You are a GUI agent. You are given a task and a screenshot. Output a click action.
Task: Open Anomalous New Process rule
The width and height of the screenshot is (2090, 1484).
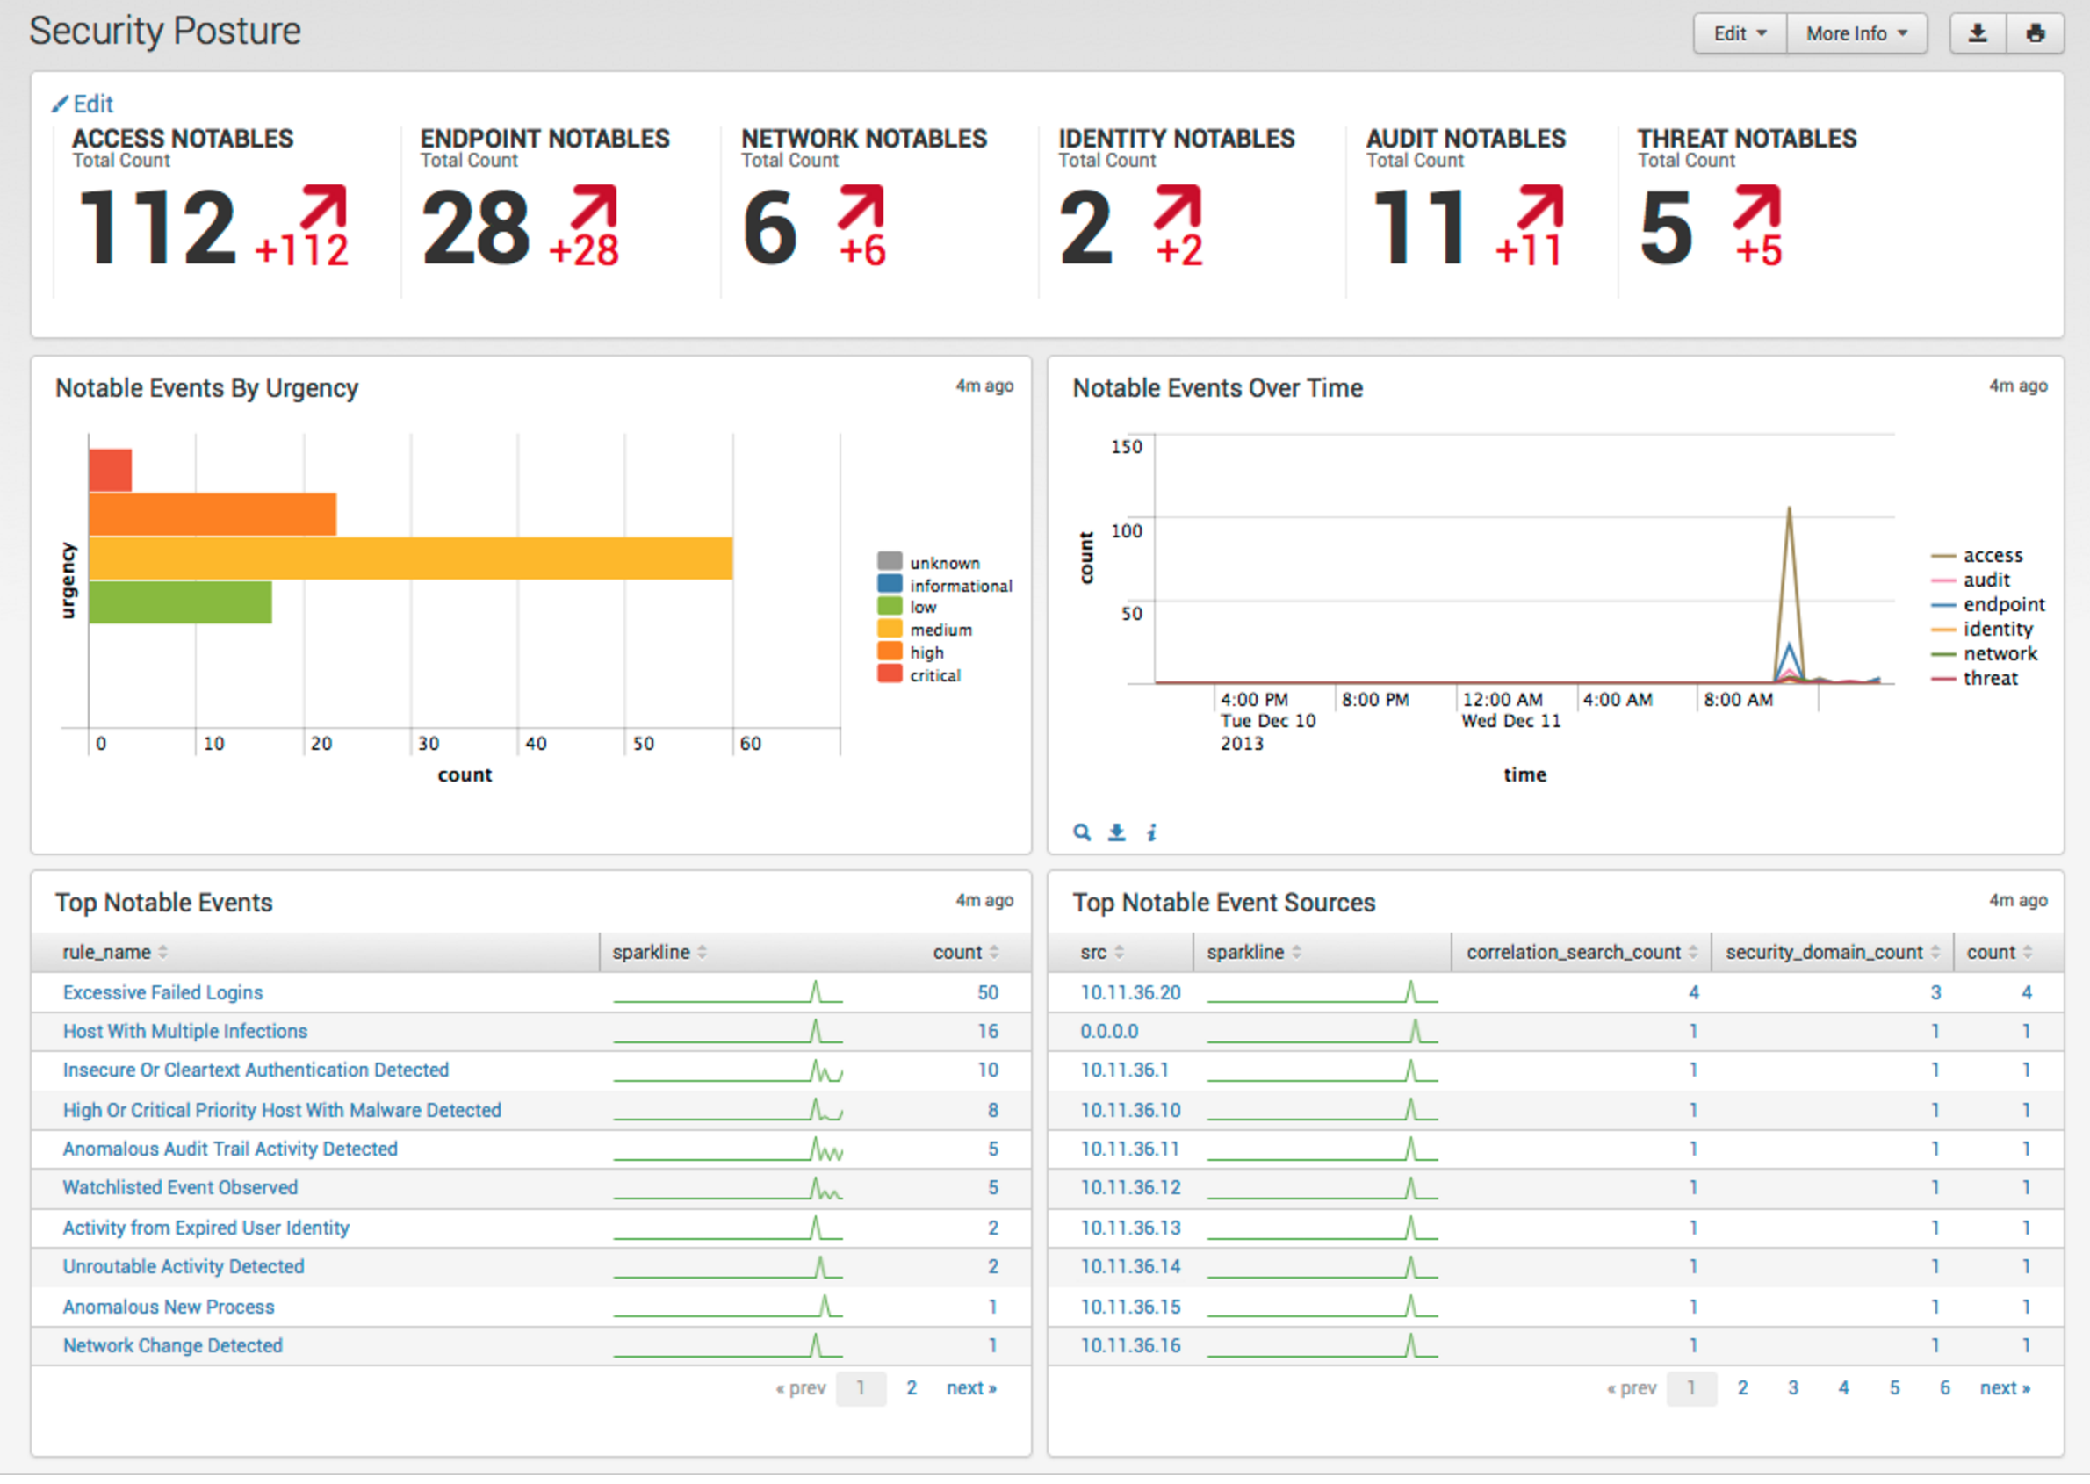[168, 1308]
